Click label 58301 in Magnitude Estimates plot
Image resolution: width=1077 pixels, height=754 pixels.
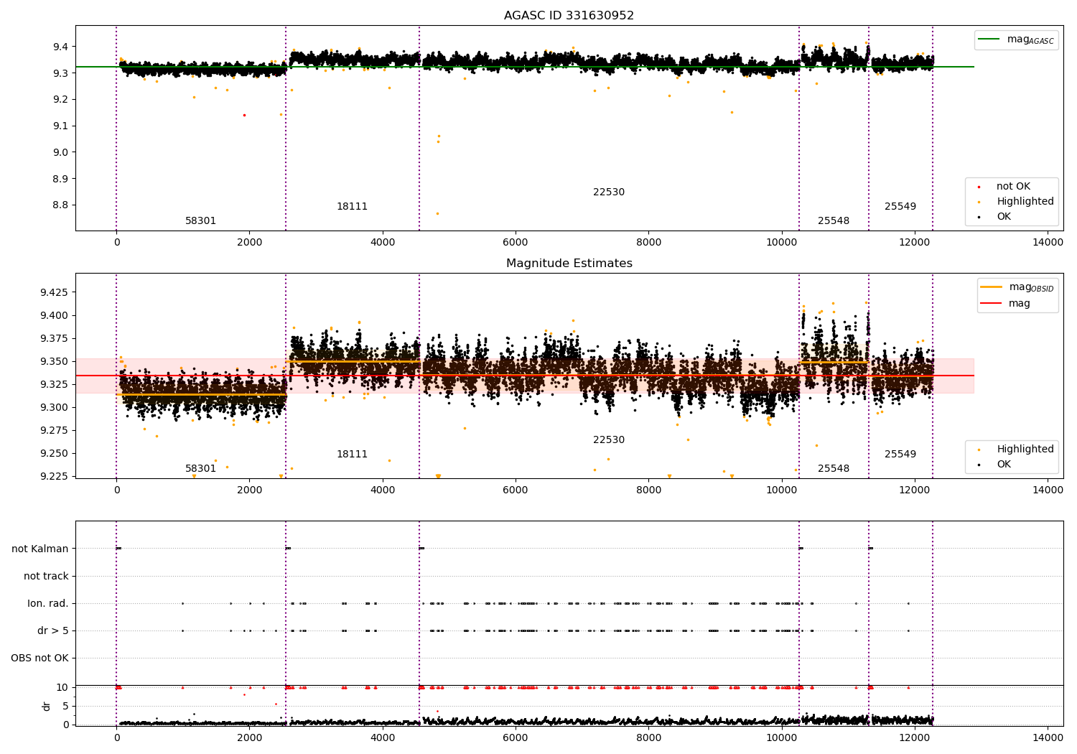(x=200, y=469)
